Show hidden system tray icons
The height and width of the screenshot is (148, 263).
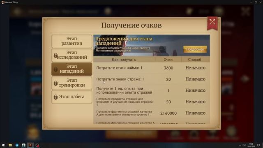pyautogui.click(x=240, y=145)
